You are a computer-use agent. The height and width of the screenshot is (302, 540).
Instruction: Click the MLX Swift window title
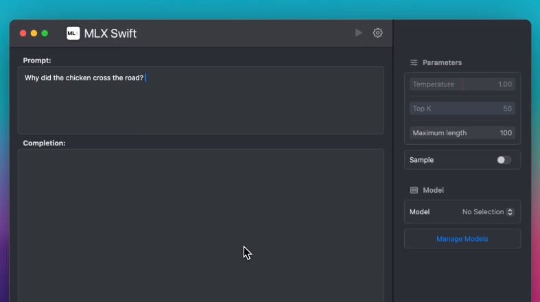click(110, 33)
